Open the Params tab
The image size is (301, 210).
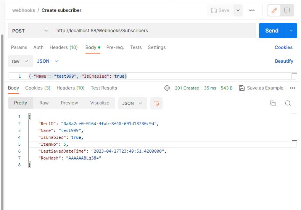point(19,47)
